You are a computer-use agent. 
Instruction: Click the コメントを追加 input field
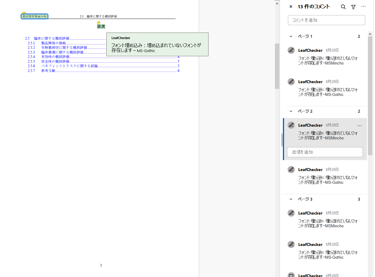326,20
